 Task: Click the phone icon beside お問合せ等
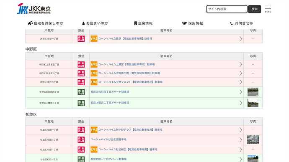coord(231,23)
